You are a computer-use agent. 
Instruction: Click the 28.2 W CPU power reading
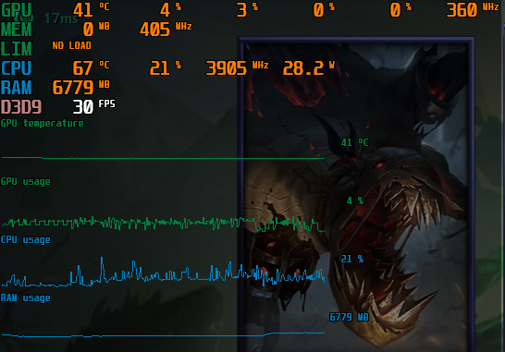point(309,67)
